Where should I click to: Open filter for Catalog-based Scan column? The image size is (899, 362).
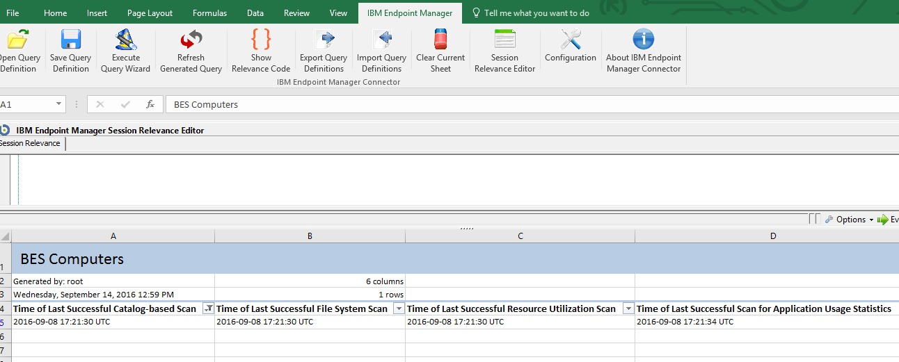pyautogui.click(x=208, y=308)
